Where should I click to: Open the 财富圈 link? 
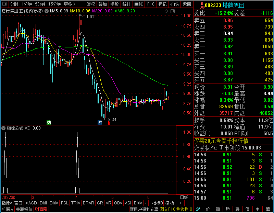pyautogui.click(x=41, y=209)
